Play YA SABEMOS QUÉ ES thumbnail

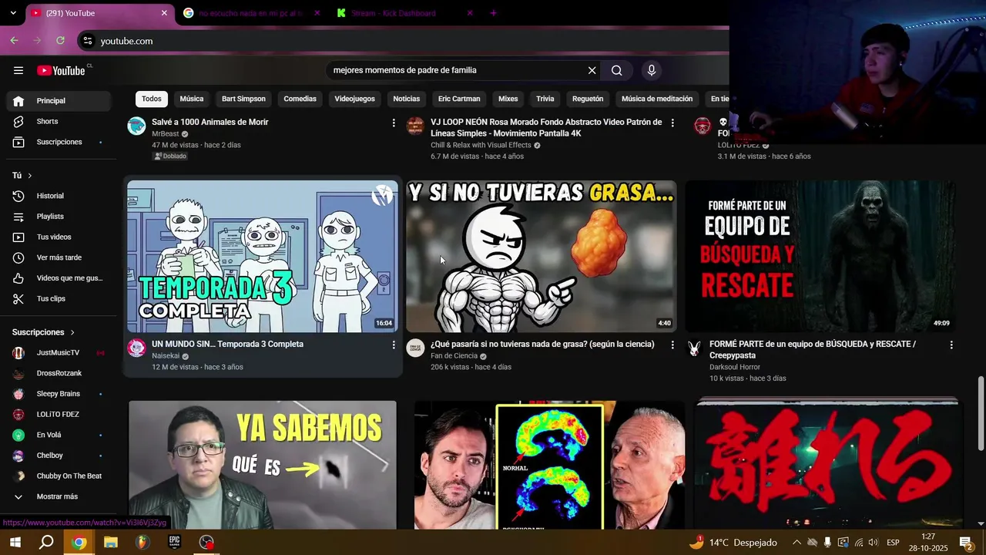point(263,466)
